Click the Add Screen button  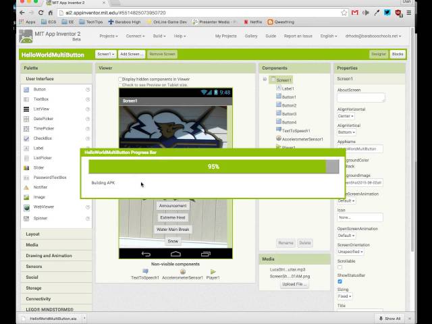pos(132,54)
